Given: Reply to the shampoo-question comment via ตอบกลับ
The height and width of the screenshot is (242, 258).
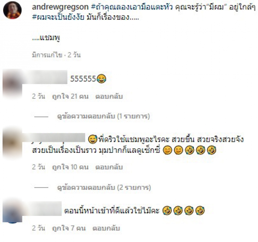Looking at the screenshot, I should click(109, 167).
